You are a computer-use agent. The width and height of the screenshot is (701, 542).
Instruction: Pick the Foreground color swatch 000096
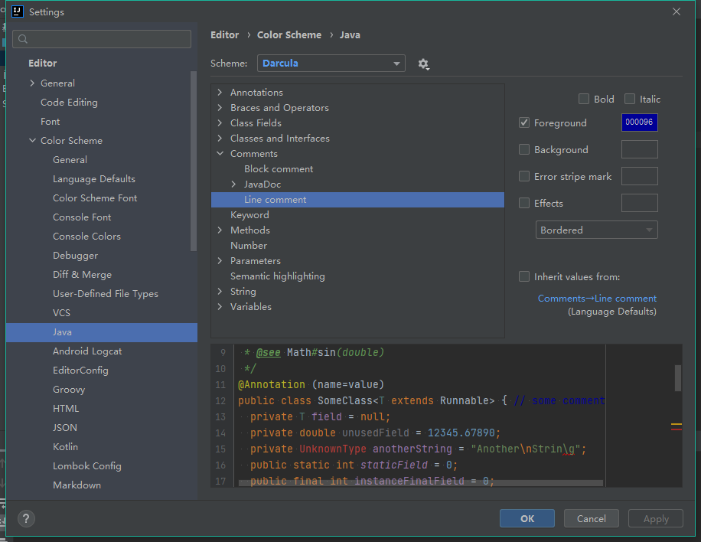[639, 122]
